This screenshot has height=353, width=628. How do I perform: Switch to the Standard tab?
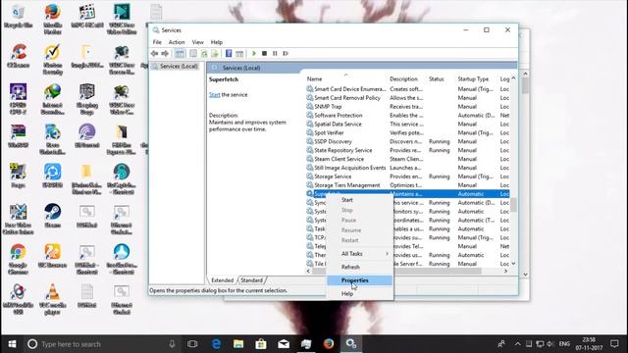tap(252, 280)
